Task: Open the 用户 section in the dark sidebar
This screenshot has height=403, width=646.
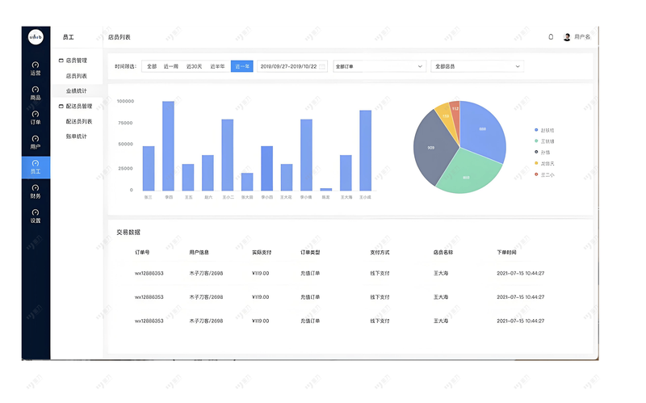Action: (x=36, y=143)
